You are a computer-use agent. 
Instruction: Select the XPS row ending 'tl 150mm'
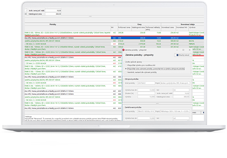coord(73,91)
